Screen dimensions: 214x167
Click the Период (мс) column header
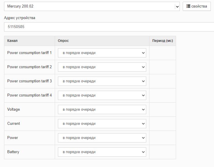[x=162, y=41]
